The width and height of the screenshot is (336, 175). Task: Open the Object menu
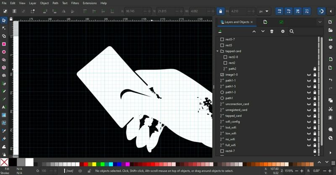[45, 3]
